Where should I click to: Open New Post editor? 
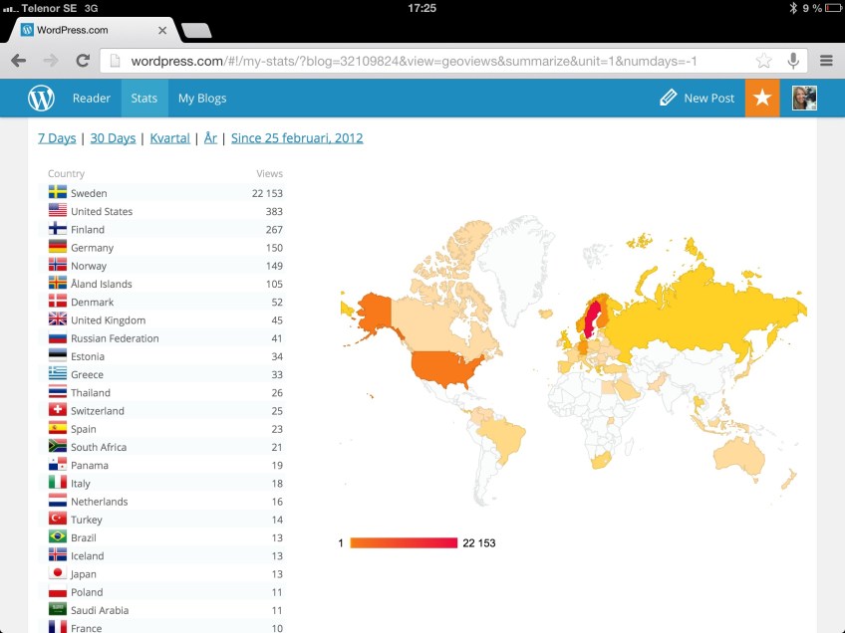698,99
